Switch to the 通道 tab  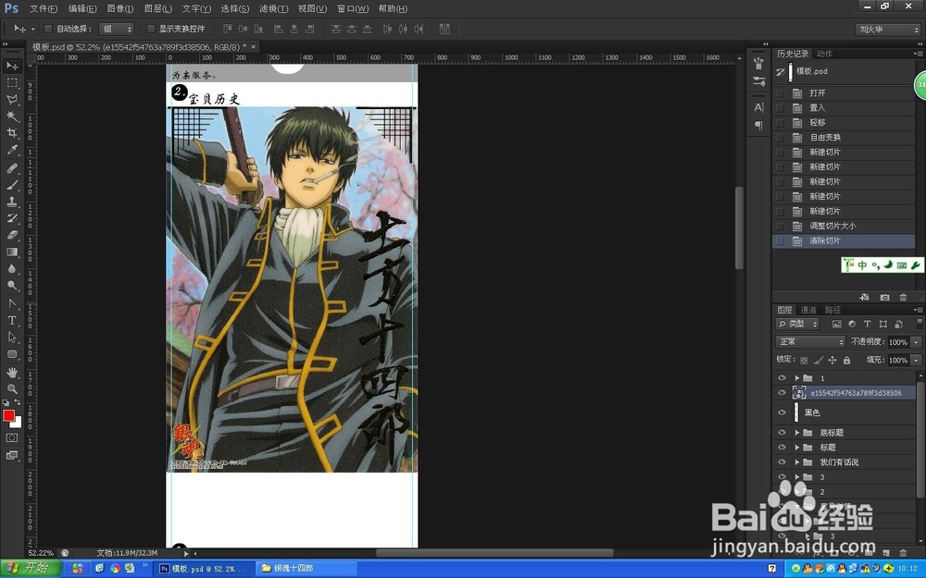[x=808, y=310]
